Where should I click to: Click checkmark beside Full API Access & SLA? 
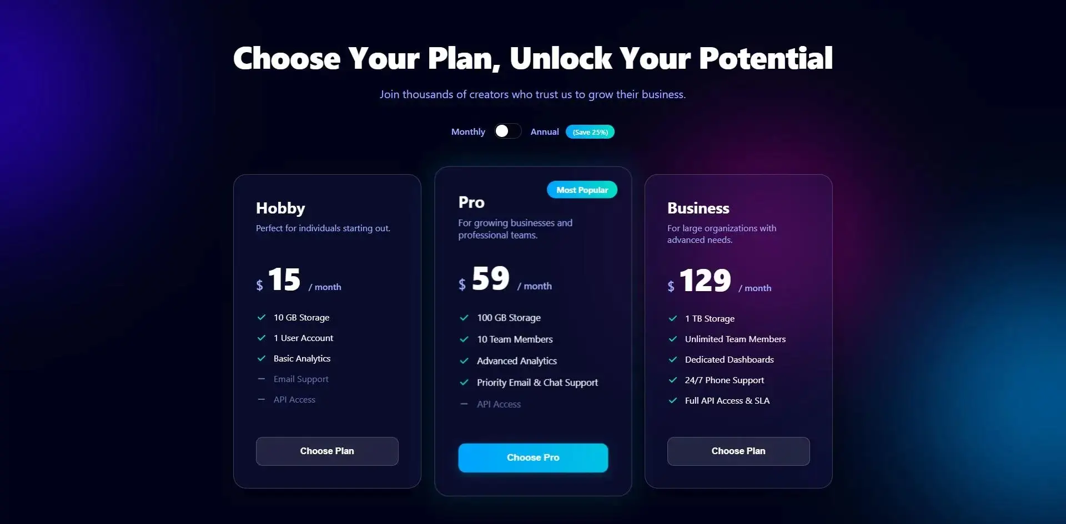(x=673, y=400)
